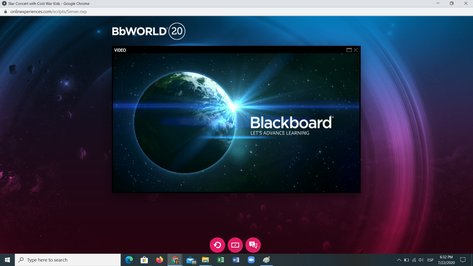Open the Paint app in the taskbar

[266, 260]
